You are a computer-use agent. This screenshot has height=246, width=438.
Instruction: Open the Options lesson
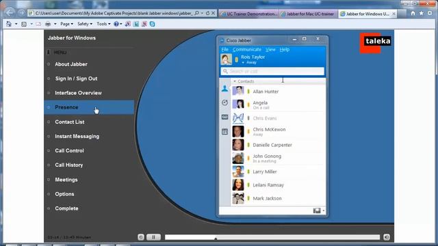(64, 194)
